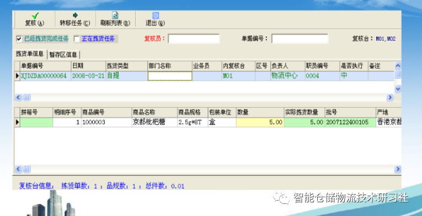This screenshot has height=216, width=422.
Task: Focus the 单据编号 input field
Action: [300, 38]
